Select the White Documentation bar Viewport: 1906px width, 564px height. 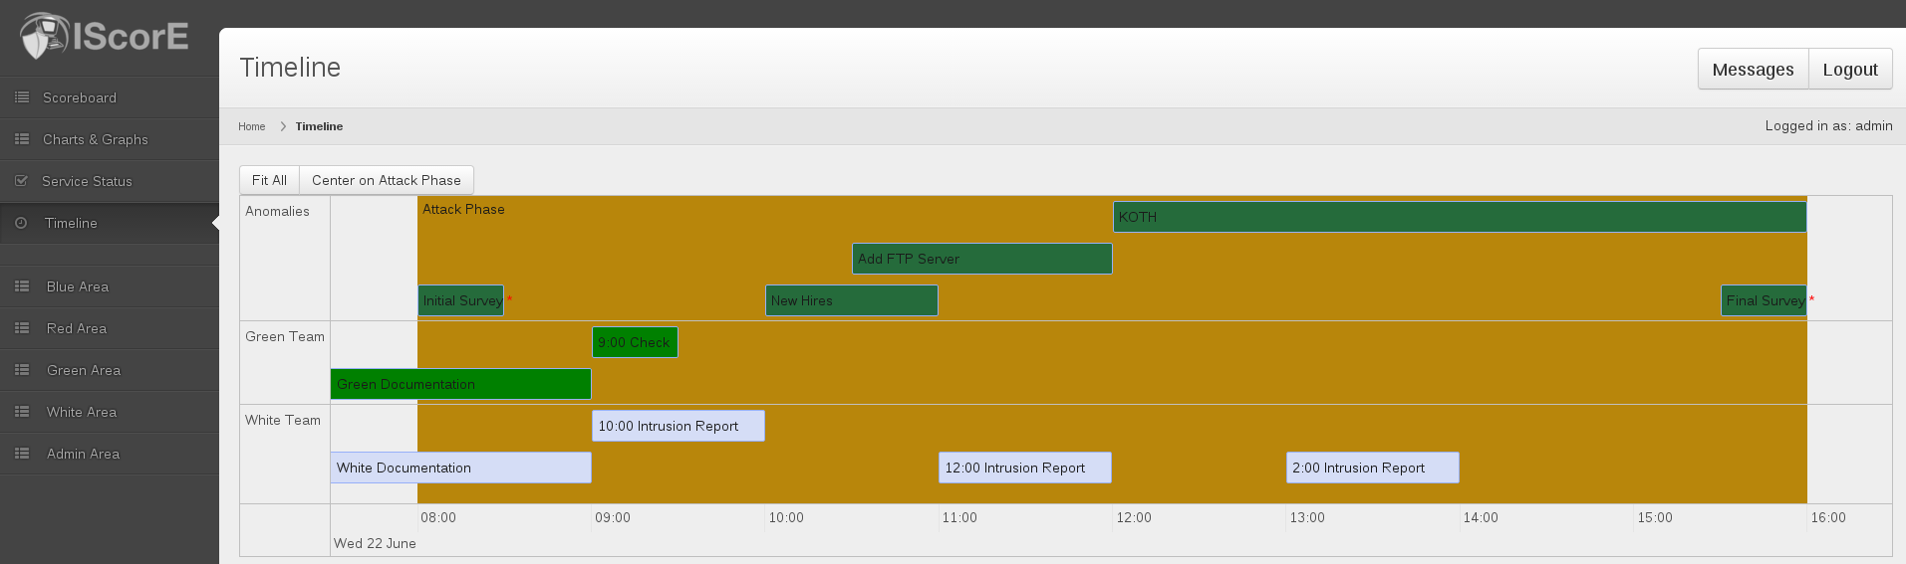pos(460,468)
